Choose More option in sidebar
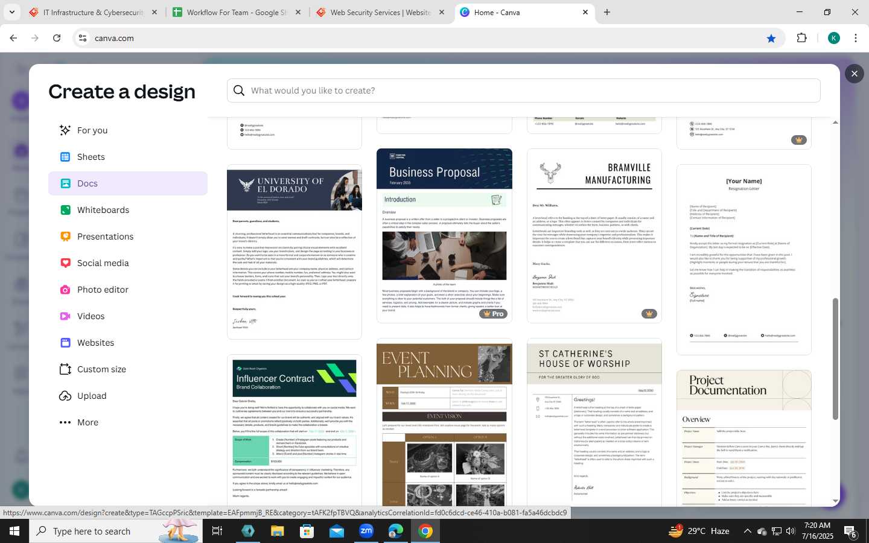The height and width of the screenshot is (543, 869). [x=128, y=422]
